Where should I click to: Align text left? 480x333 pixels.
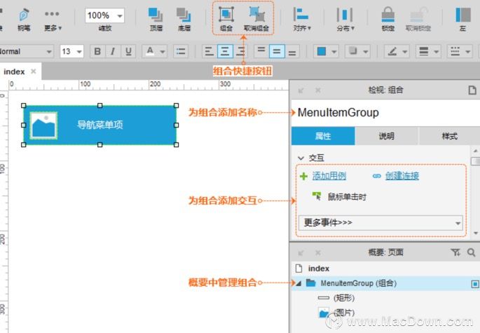coord(209,51)
